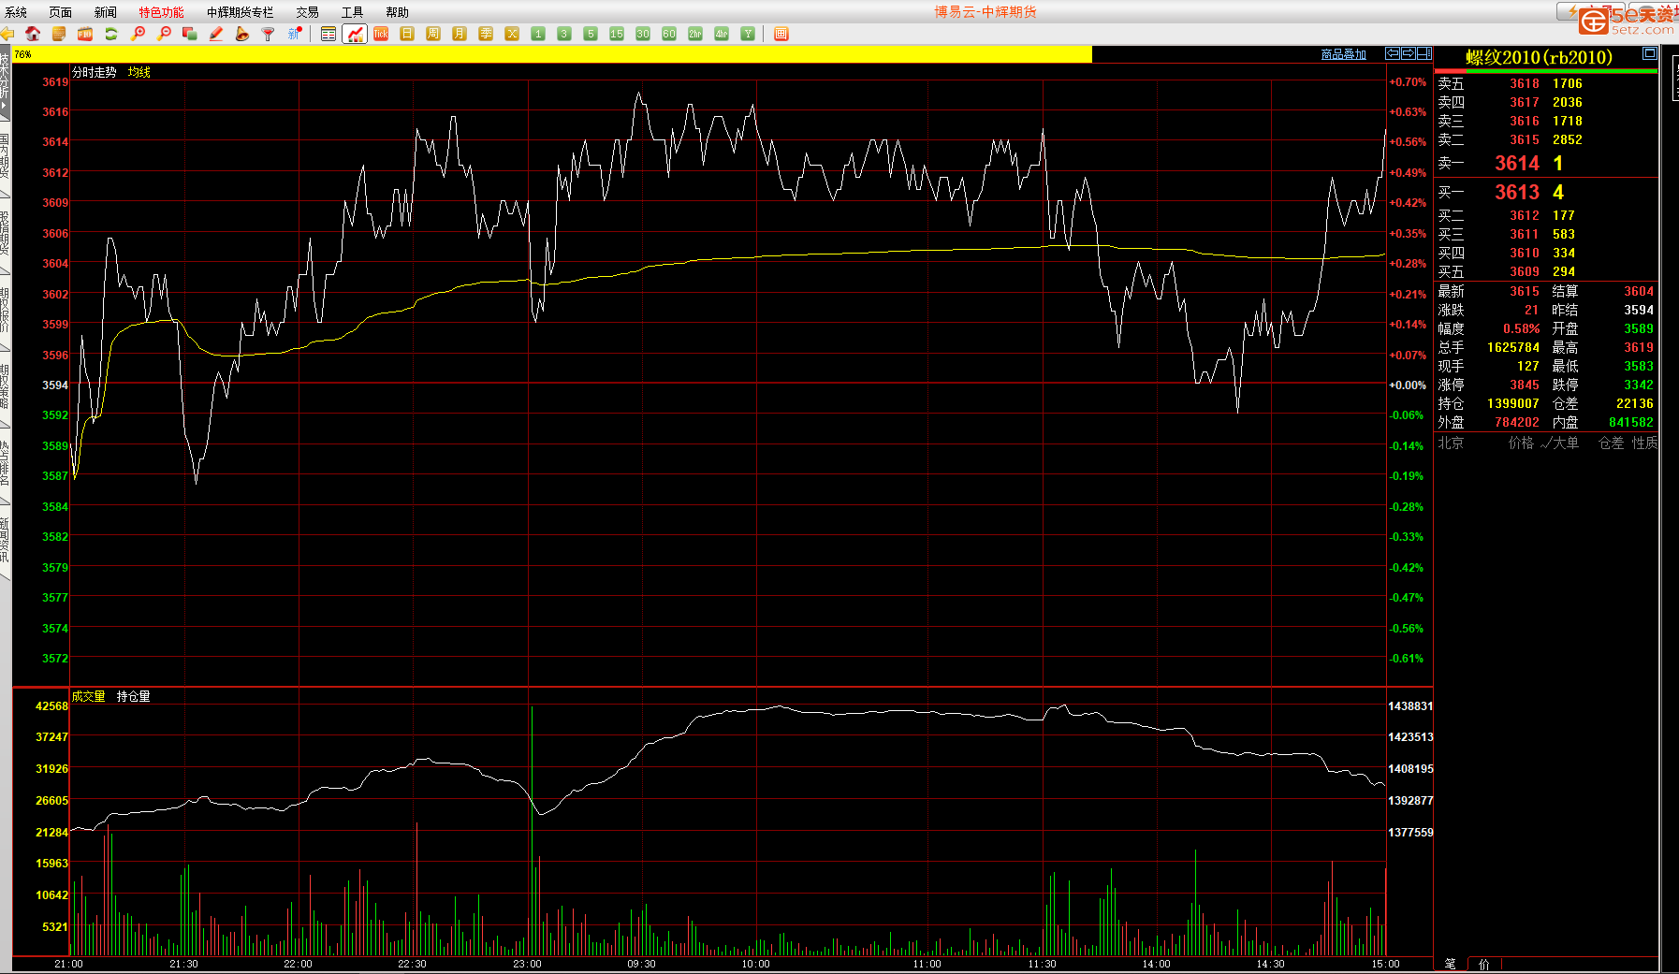
Task: Open the F10 info icon
Action: 85,34
